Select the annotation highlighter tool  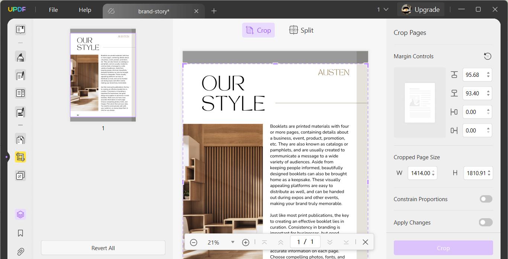point(20,56)
